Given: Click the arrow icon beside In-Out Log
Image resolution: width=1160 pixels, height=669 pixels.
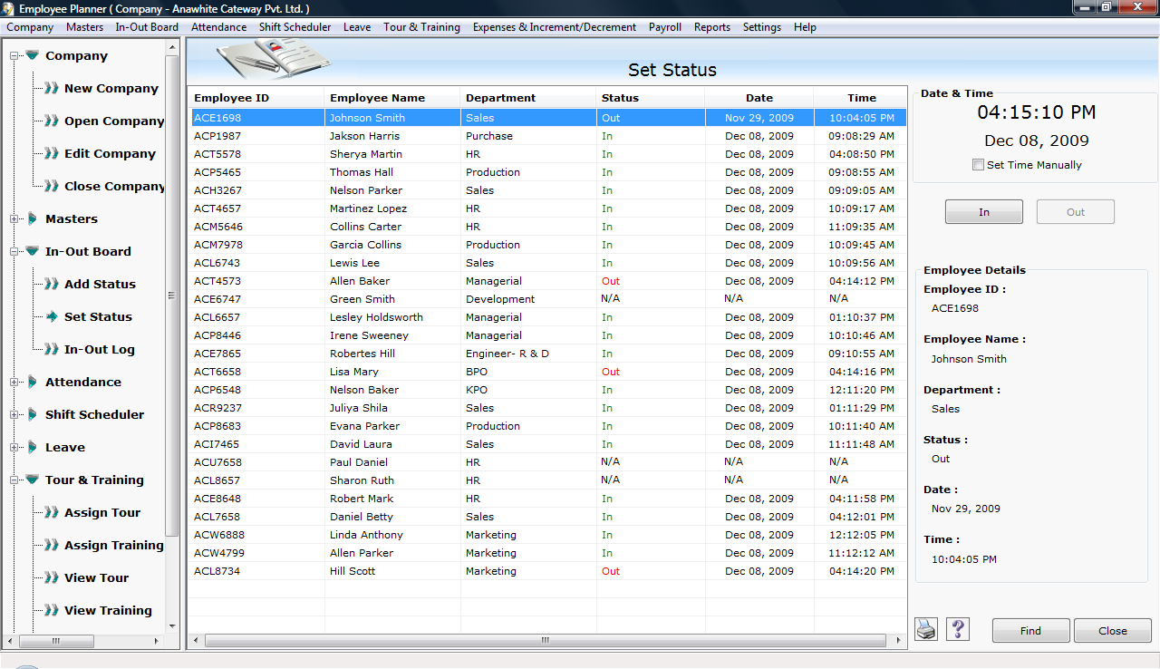Looking at the screenshot, I should tap(52, 350).
